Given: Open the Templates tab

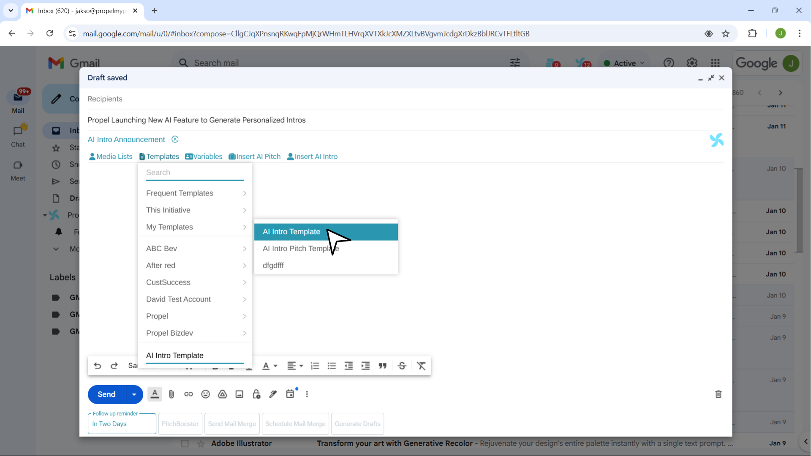Looking at the screenshot, I should point(159,157).
